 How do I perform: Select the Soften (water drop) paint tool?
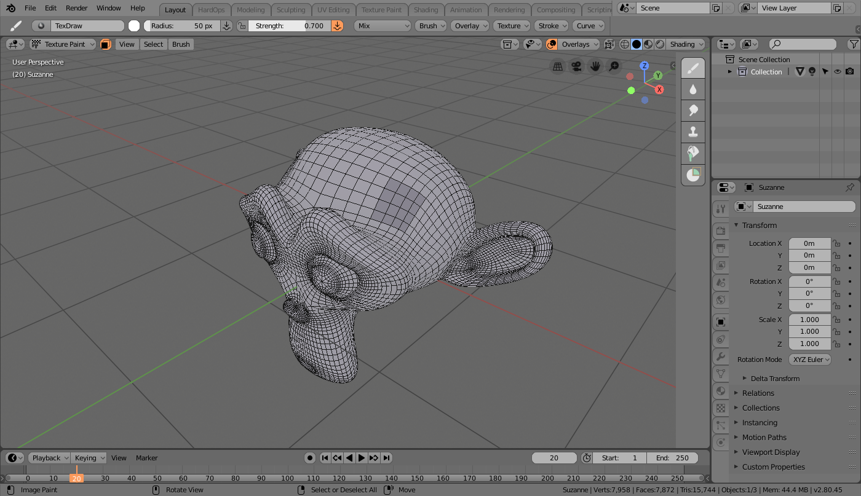click(x=693, y=90)
